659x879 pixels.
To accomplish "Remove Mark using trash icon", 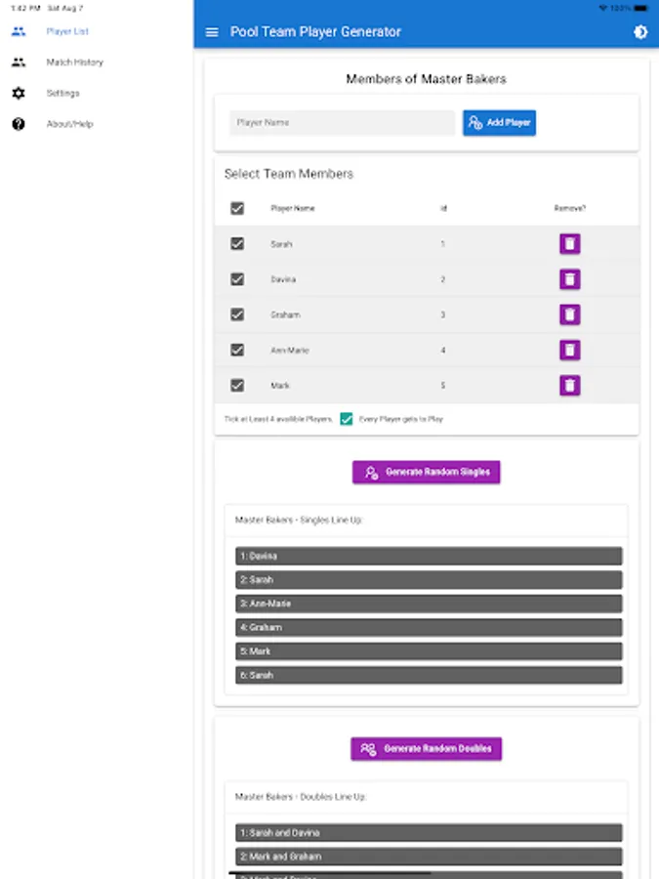I will point(570,385).
